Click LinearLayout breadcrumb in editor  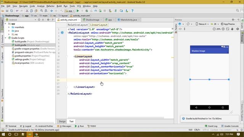tap(99, 25)
